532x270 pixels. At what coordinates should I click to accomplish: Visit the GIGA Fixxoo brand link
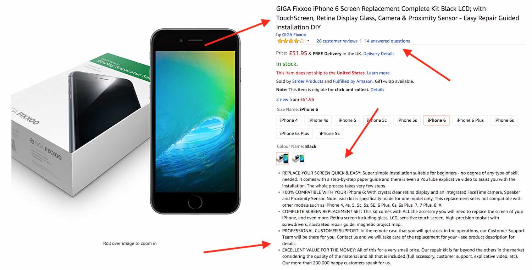294,35
